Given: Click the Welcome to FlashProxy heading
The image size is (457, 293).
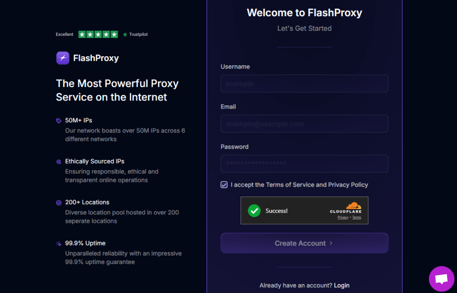Looking at the screenshot, I should coord(304,13).
